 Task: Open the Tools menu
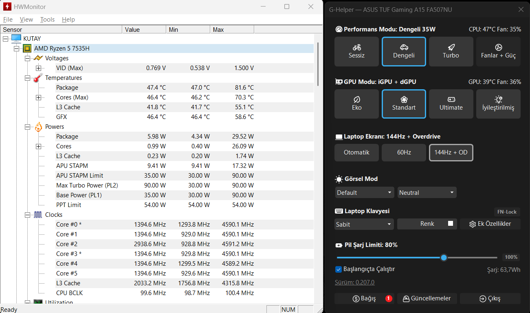tap(47, 20)
